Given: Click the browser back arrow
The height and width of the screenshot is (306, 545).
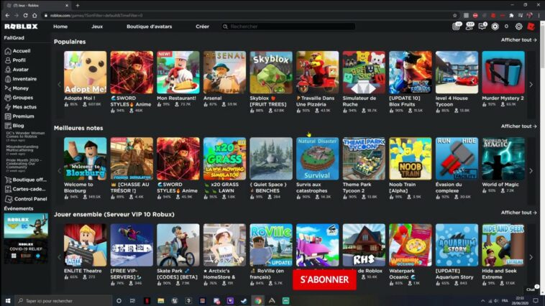Looking at the screenshot, I should click(x=7, y=15).
